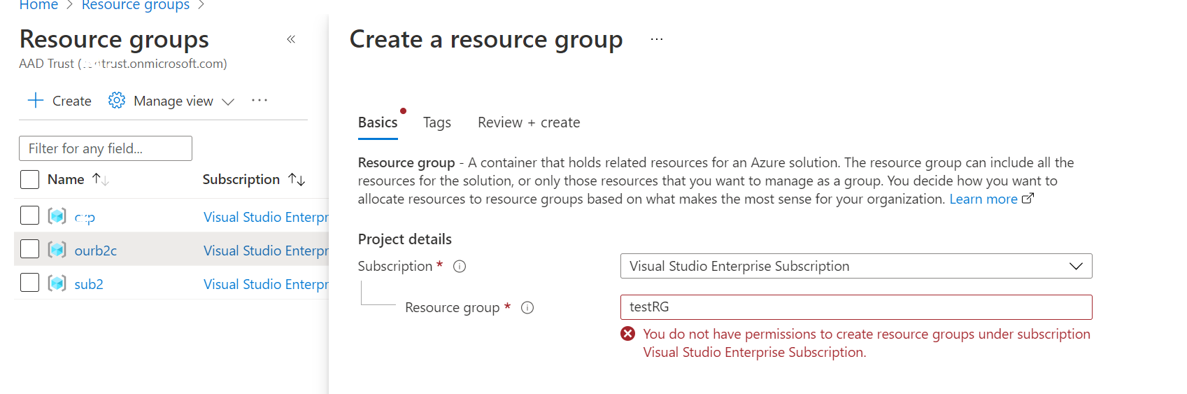Switch to the Basics tab

click(378, 122)
